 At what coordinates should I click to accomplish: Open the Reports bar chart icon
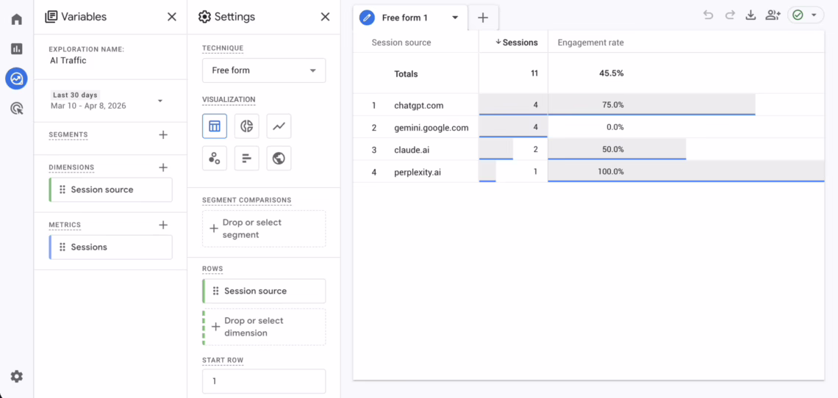(x=17, y=48)
